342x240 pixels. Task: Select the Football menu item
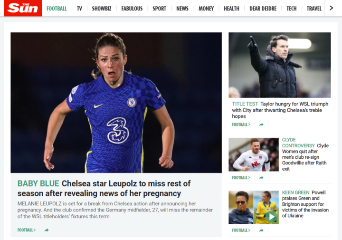pyautogui.click(x=57, y=9)
